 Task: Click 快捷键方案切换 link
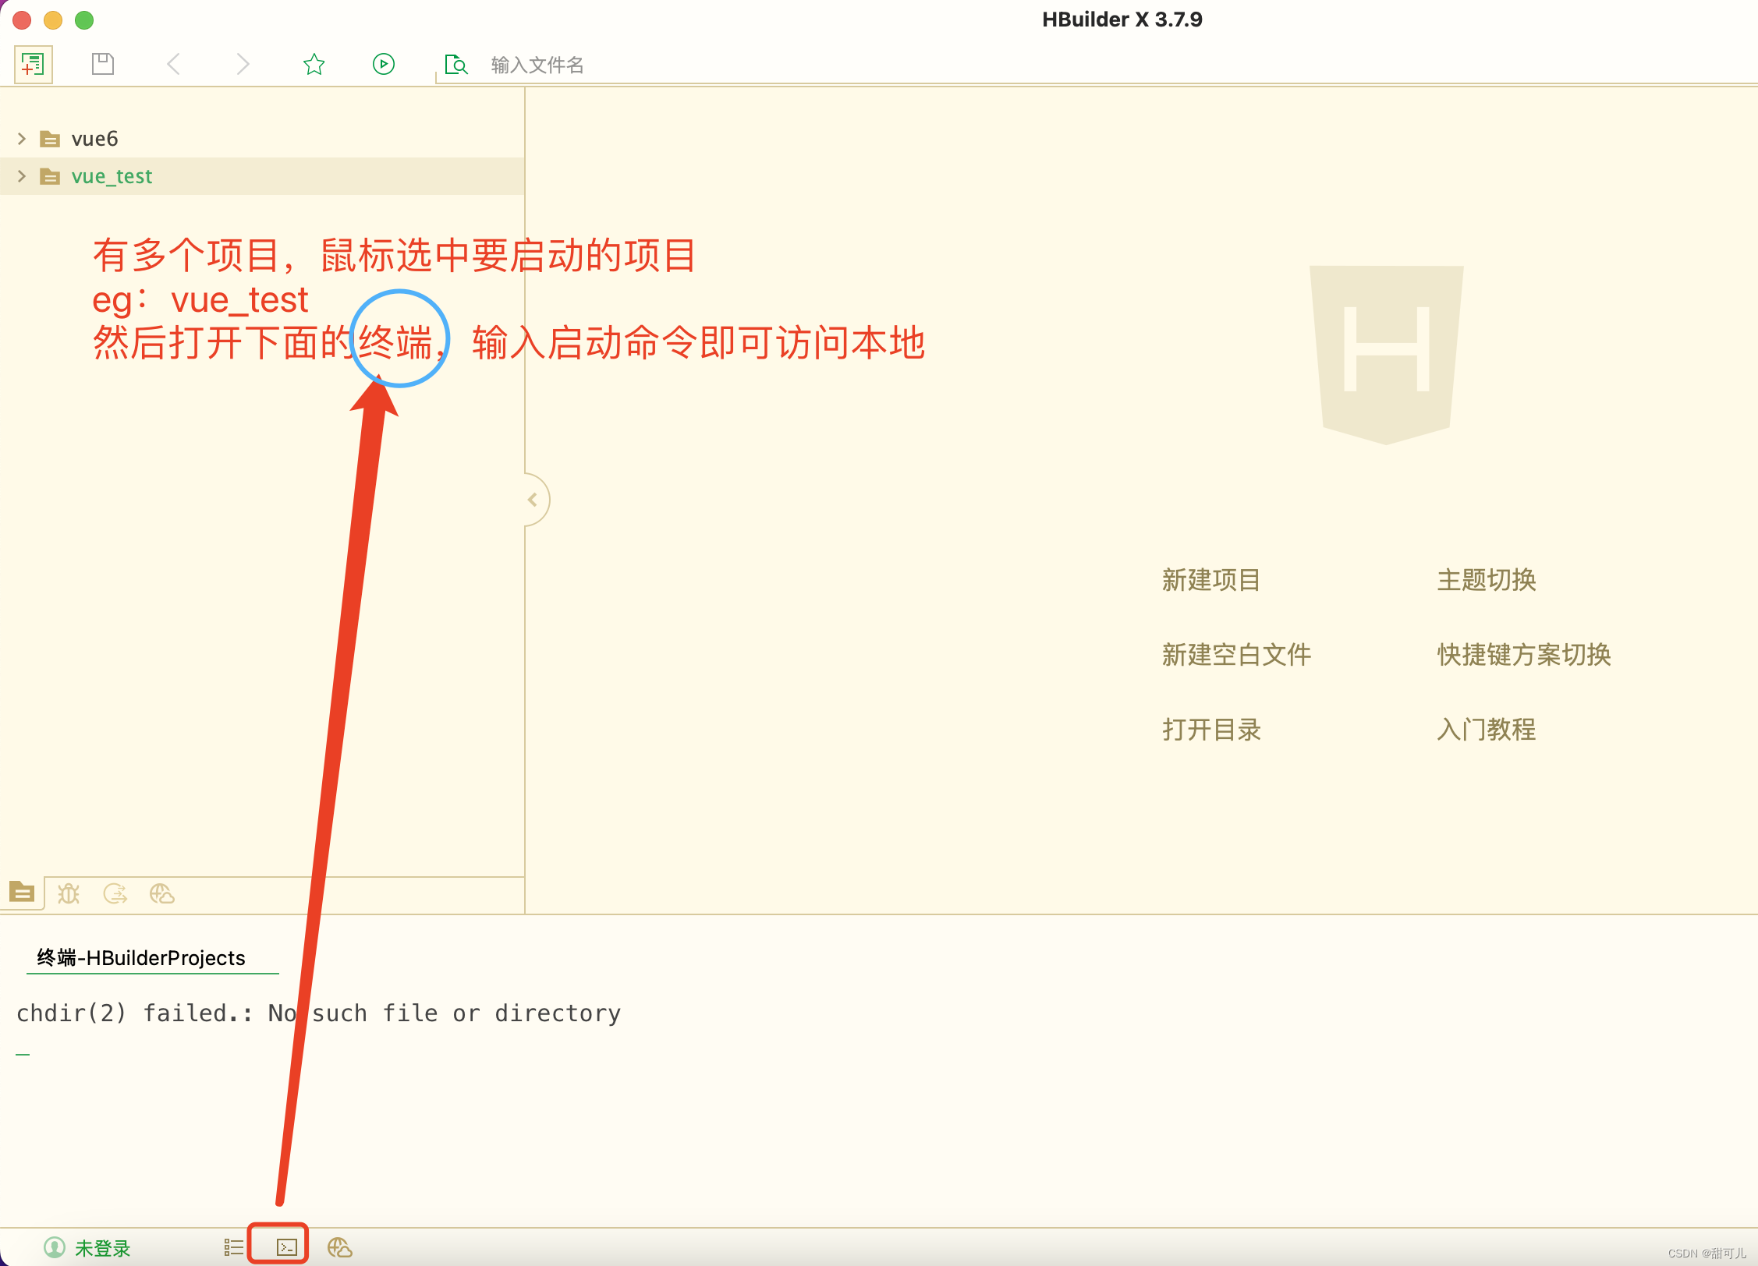point(1524,654)
